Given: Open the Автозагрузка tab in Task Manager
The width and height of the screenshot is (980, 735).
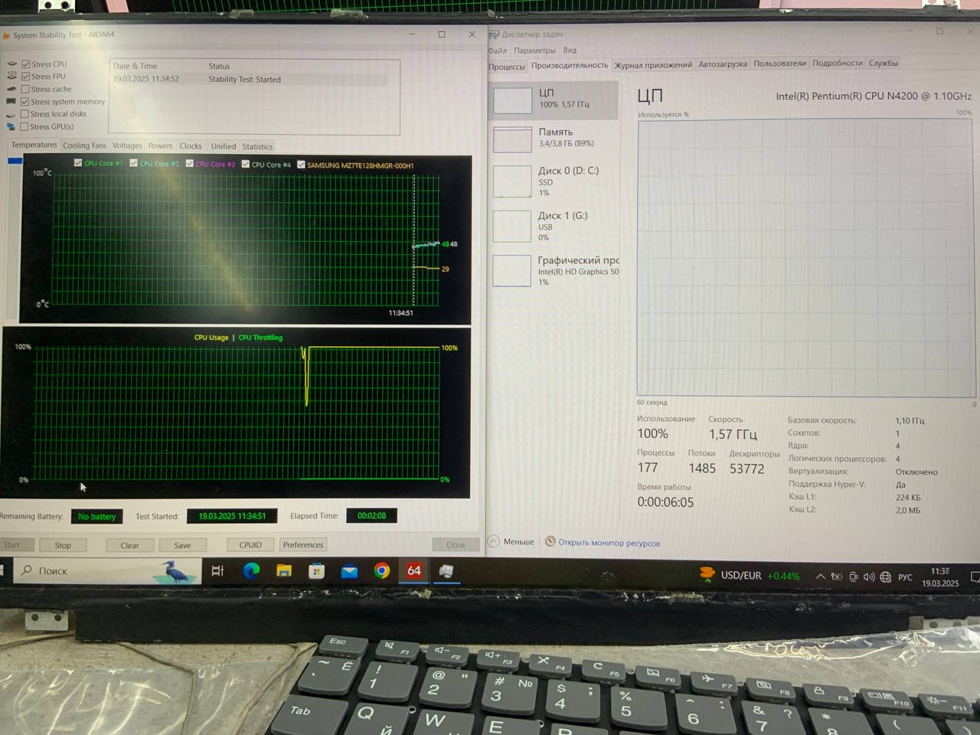Looking at the screenshot, I should (x=722, y=64).
